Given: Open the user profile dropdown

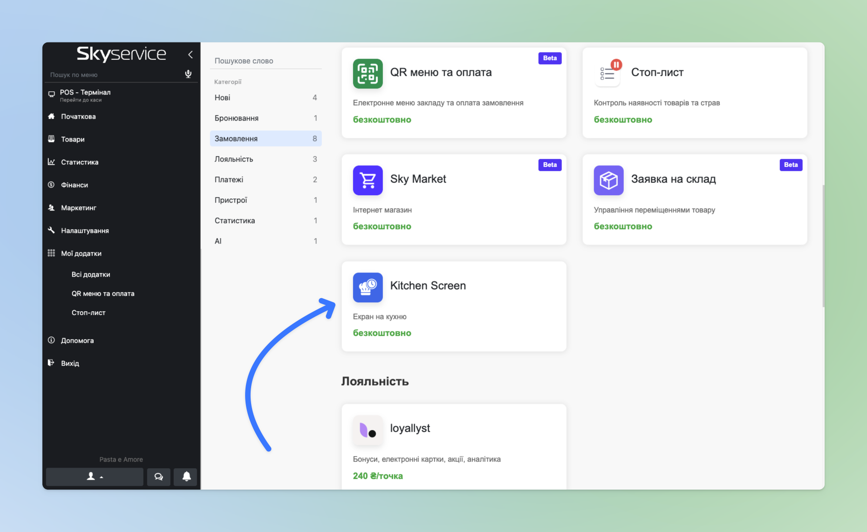Looking at the screenshot, I should click(95, 477).
